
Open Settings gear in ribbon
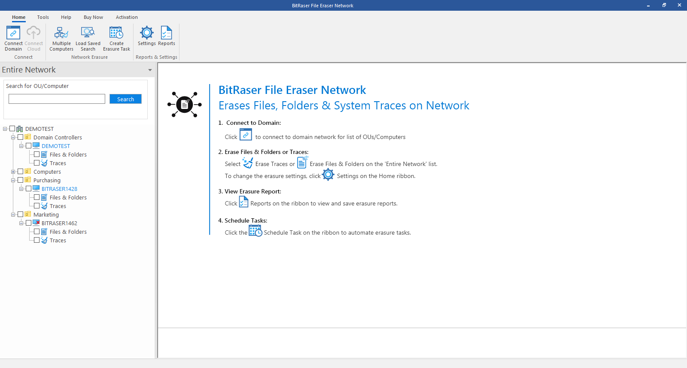pyautogui.click(x=147, y=33)
